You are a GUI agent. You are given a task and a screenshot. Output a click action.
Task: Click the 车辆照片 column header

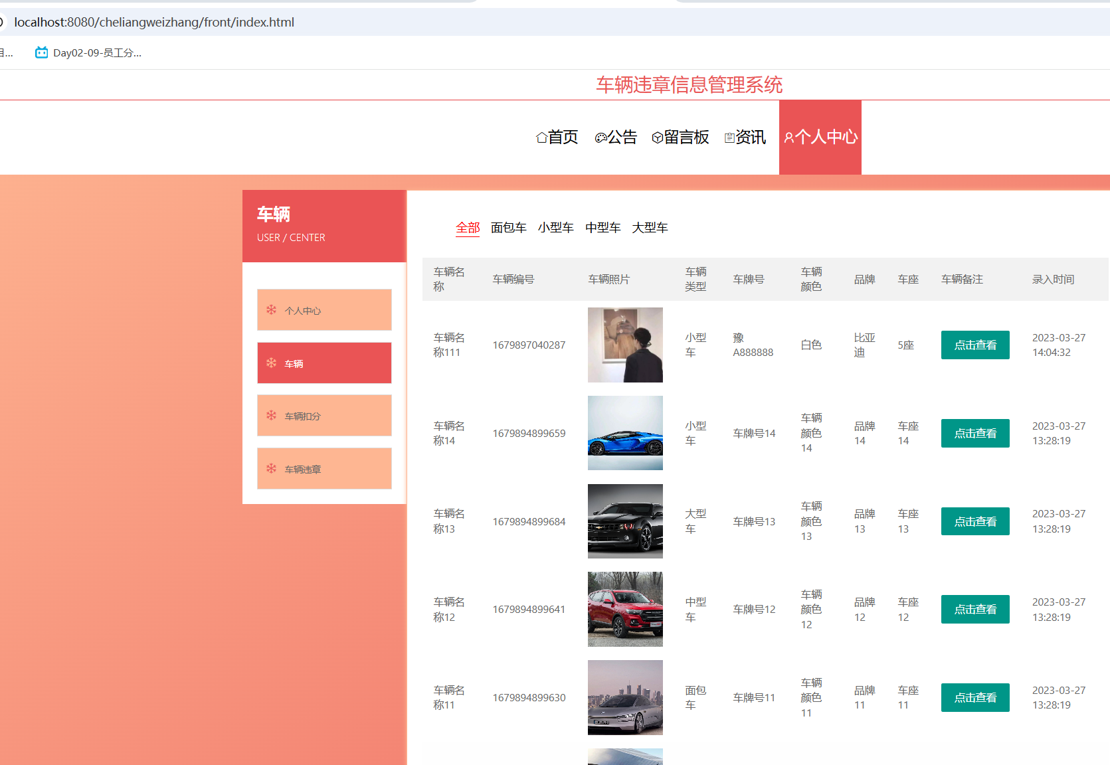click(x=609, y=280)
